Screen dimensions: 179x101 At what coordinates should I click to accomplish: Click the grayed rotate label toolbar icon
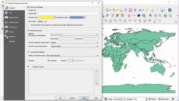point(159,21)
